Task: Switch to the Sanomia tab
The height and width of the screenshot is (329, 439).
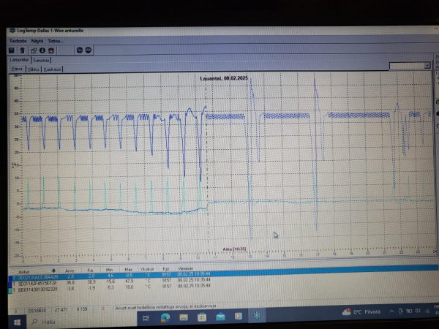Action: point(42,60)
